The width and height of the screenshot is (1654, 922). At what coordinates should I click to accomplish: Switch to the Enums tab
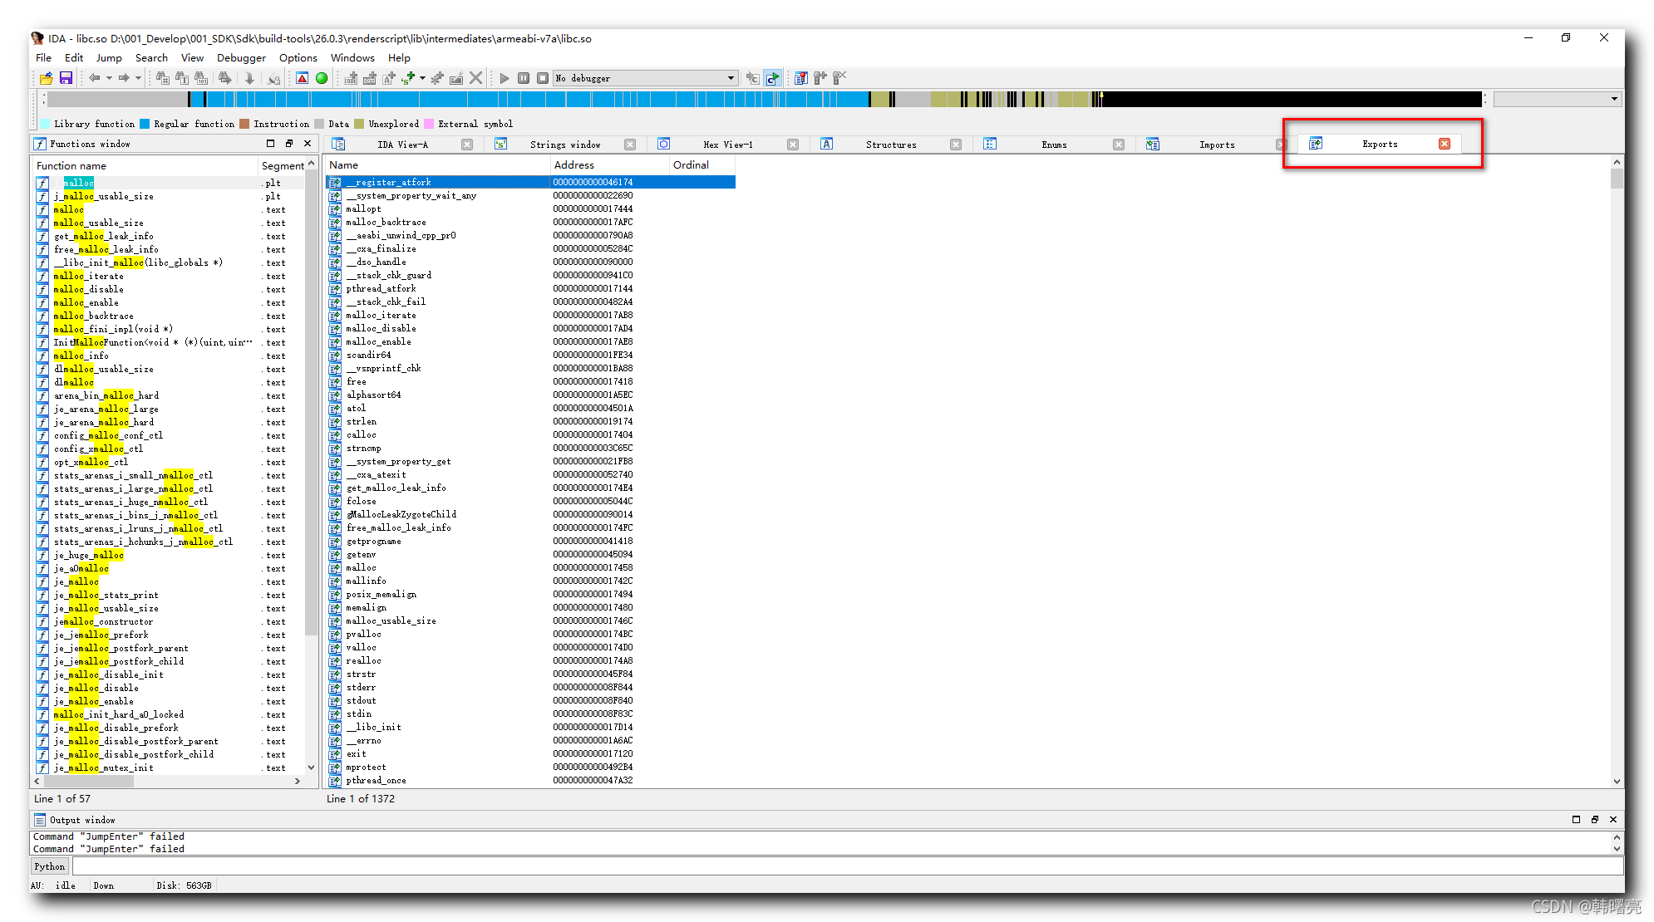tap(1054, 145)
